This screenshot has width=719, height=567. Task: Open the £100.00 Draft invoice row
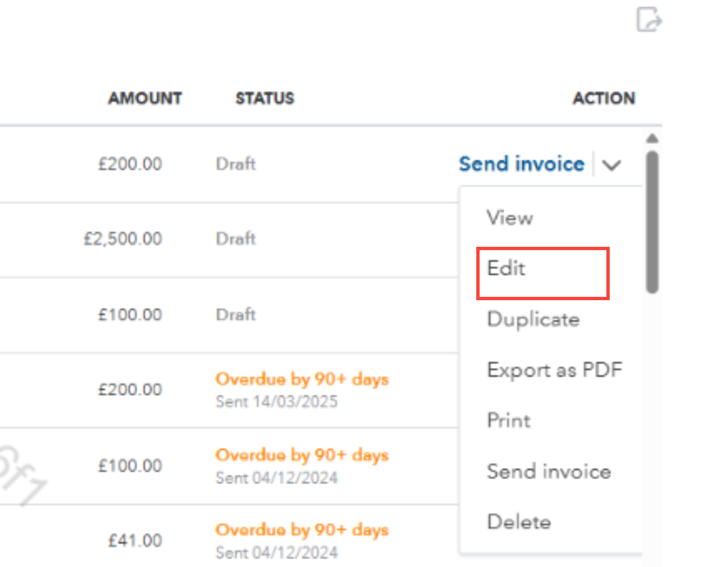[229, 316]
